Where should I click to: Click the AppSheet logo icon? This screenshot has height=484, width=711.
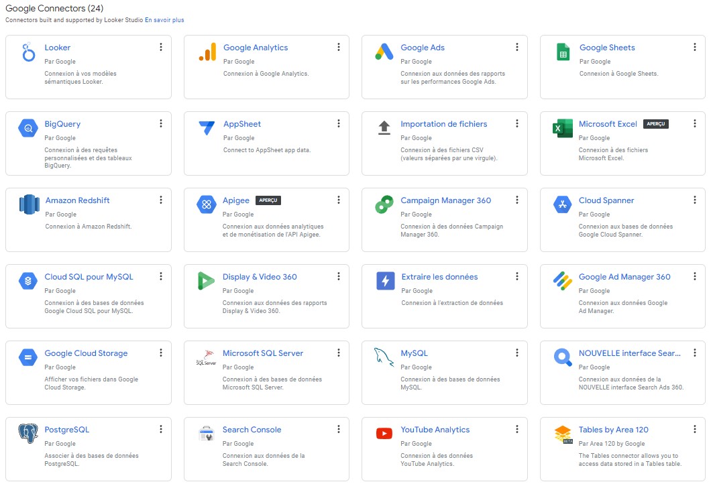[207, 128]
